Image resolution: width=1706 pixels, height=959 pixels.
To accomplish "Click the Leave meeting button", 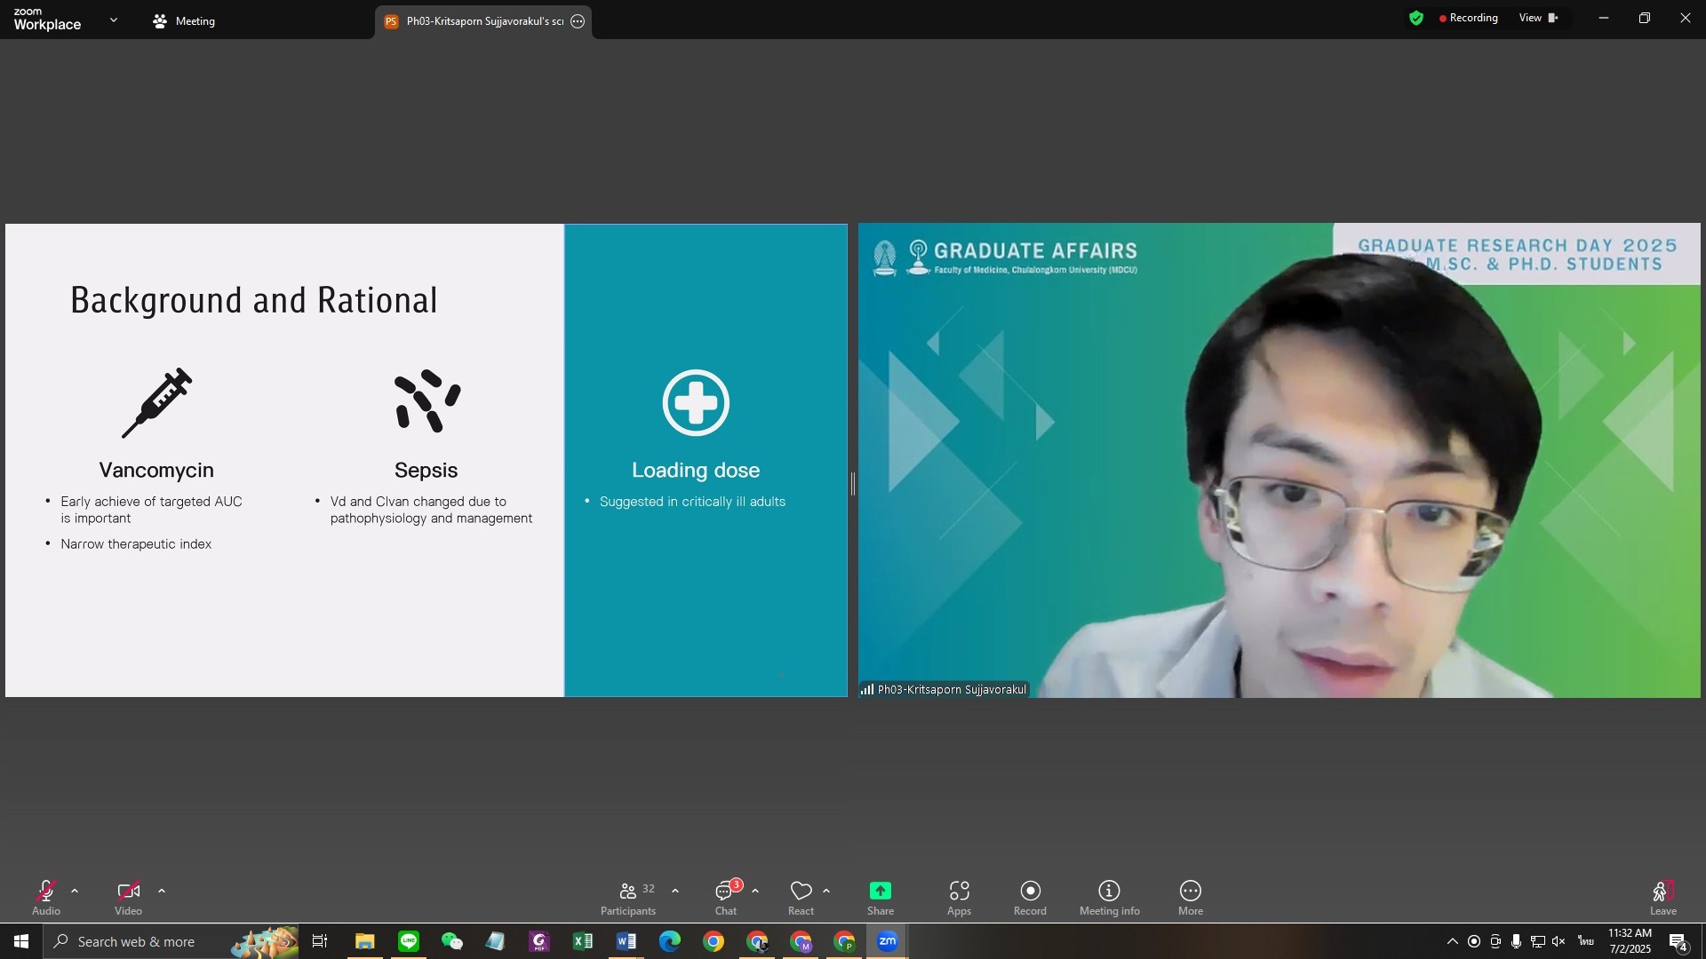I will [1662, 897].
